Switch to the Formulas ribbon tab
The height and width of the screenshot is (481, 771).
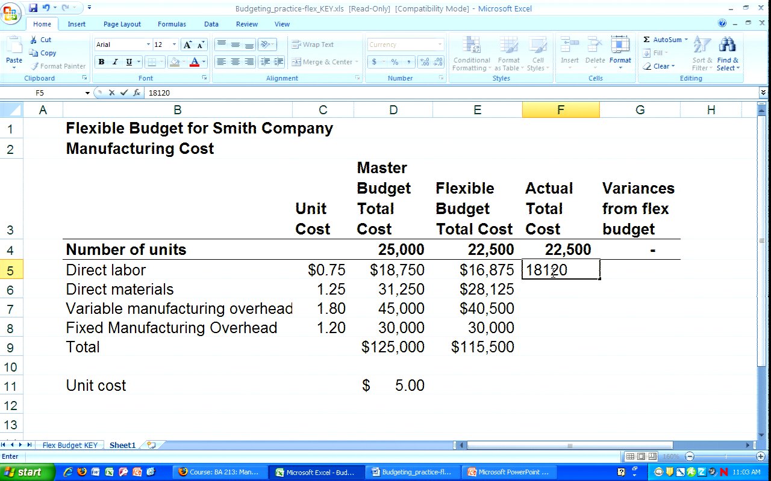coord(172,24)
